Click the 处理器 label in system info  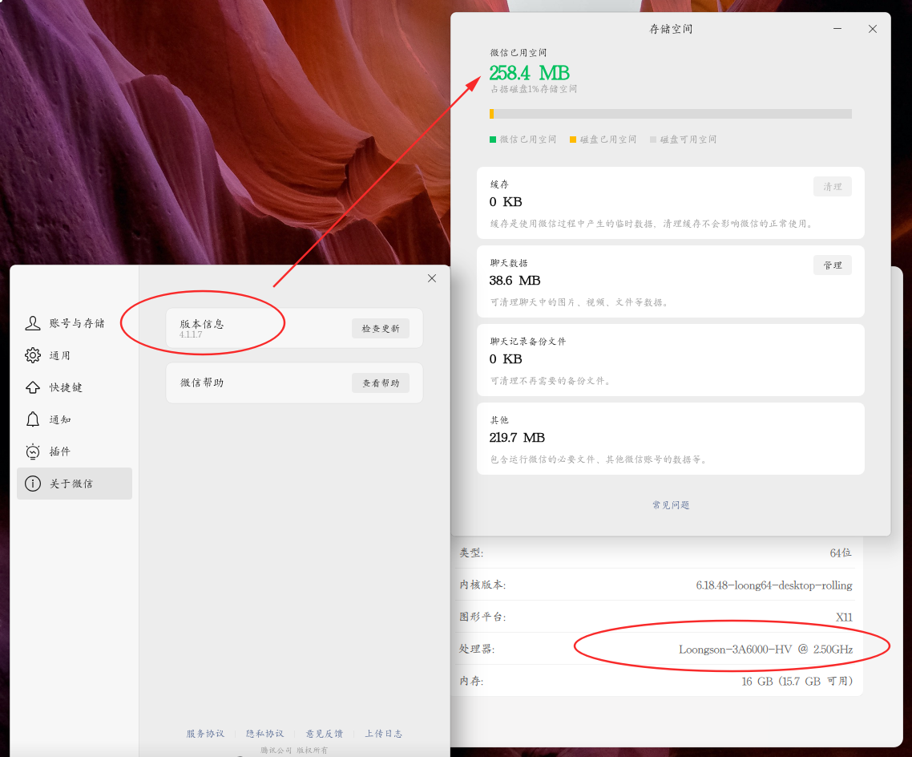tap(477, 650)
